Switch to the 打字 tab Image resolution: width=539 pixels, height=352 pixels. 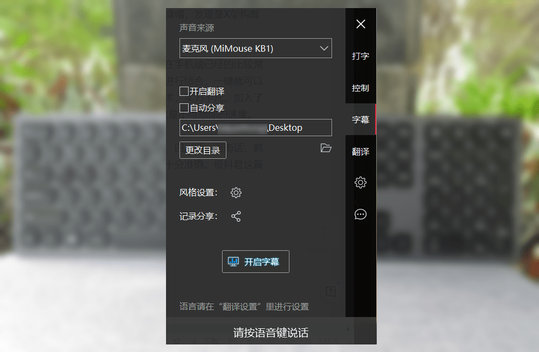coord(360,56)
